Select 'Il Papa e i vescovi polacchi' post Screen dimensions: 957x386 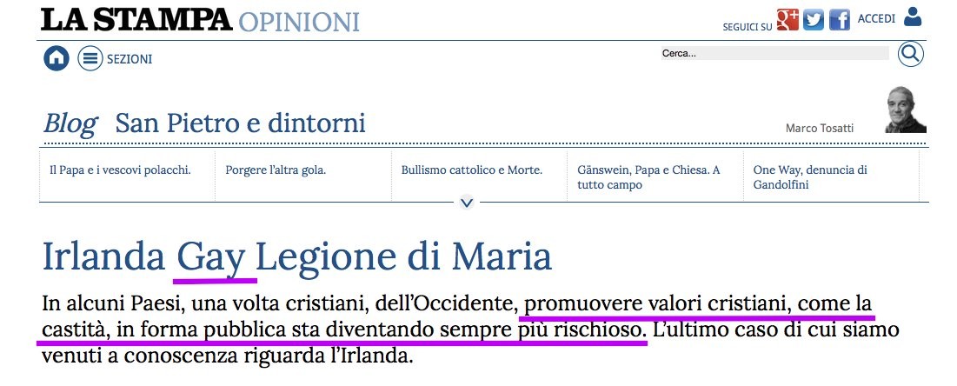tap(120, 170)
